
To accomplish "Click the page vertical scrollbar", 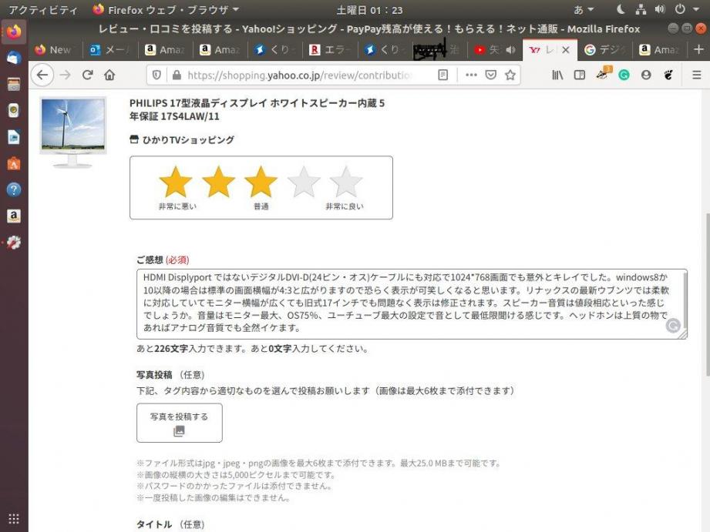I will [707, 294].
